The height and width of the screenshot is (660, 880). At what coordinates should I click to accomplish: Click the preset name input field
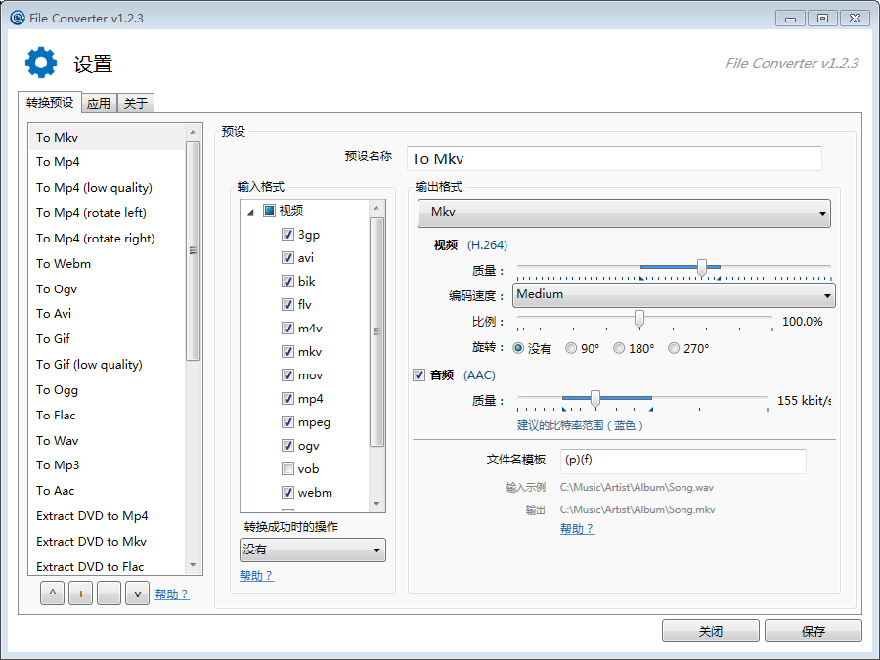(x=614, y=158)
